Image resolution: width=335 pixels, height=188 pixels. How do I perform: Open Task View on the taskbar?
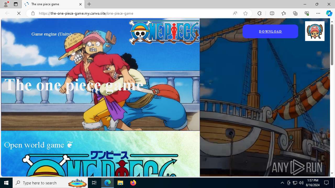(94, 183)
